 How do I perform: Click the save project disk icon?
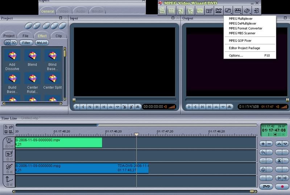pos(6,132)
